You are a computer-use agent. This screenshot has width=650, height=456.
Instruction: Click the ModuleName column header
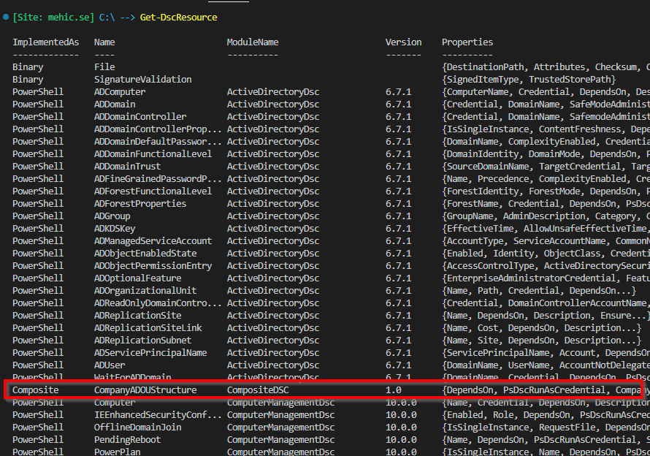point(253,42)
